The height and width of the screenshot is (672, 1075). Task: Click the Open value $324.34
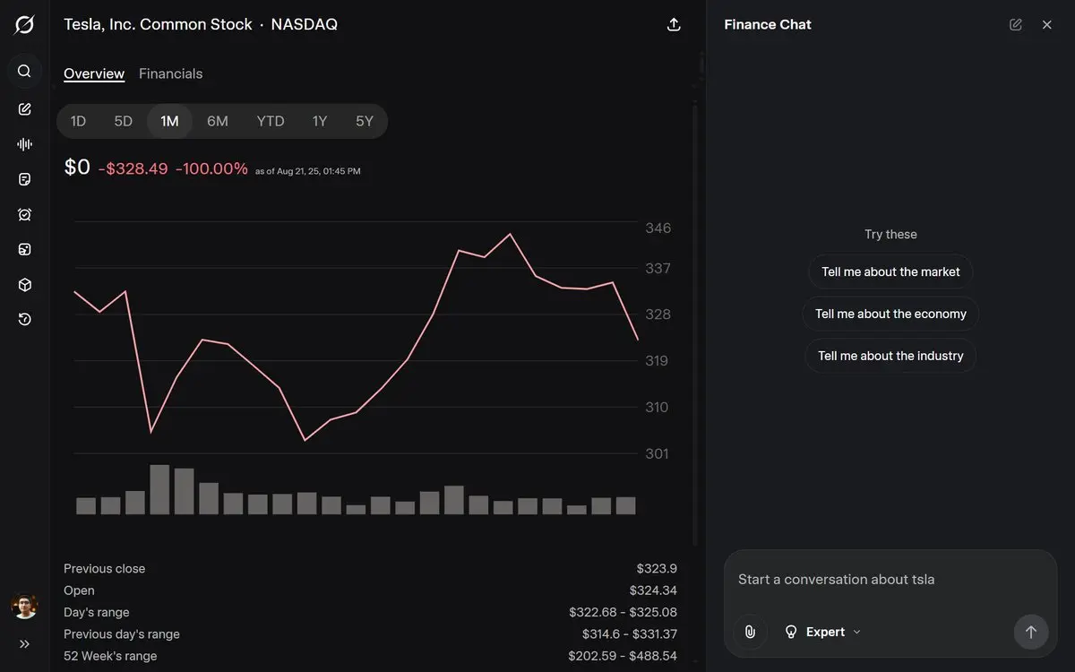pyautogui.click(x=653, y=590)
